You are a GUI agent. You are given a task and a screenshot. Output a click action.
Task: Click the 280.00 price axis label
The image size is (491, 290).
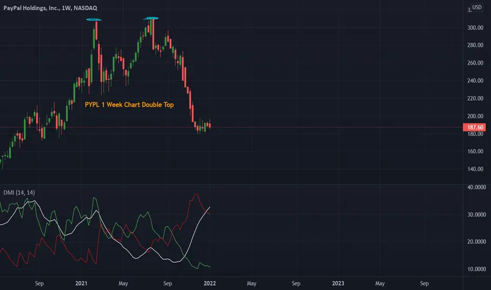475,45
